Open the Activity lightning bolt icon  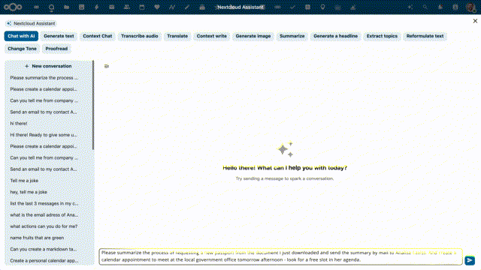97,7
